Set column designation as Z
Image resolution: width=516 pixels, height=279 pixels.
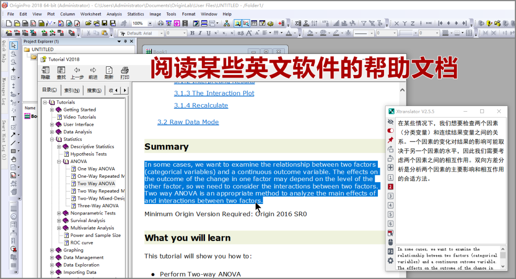pos(413,23)
